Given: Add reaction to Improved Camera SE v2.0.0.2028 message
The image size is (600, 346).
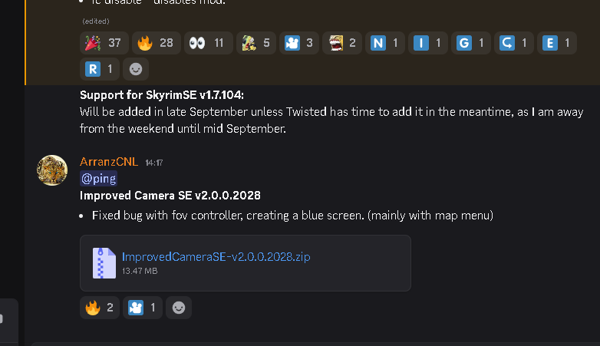Looking at the screenshot, I should [x=179, y=308].
